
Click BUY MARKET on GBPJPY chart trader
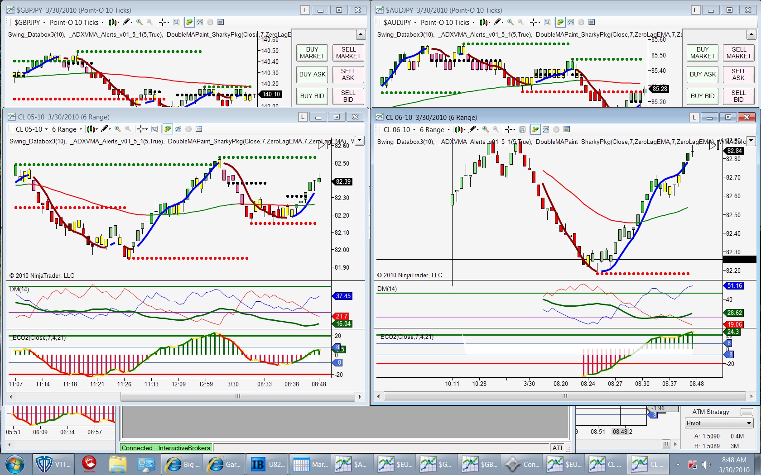(x=312, y=53)
